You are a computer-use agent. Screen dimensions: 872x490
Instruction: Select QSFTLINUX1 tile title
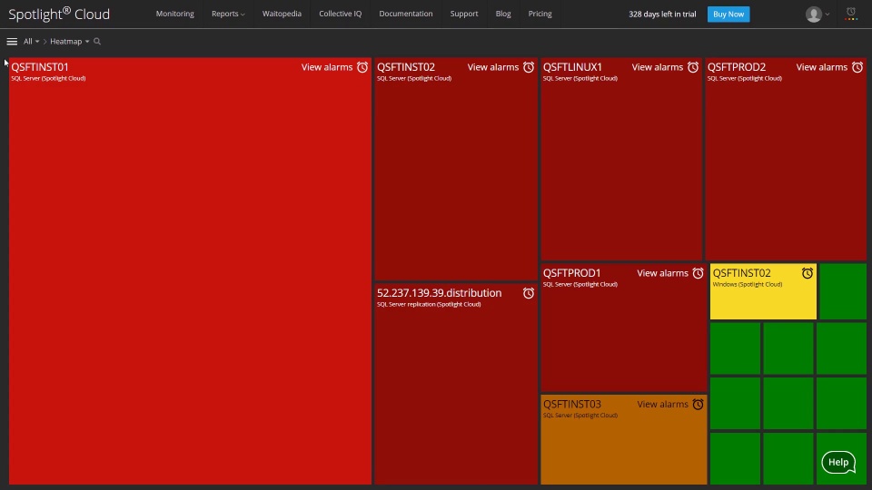(572, 67)
